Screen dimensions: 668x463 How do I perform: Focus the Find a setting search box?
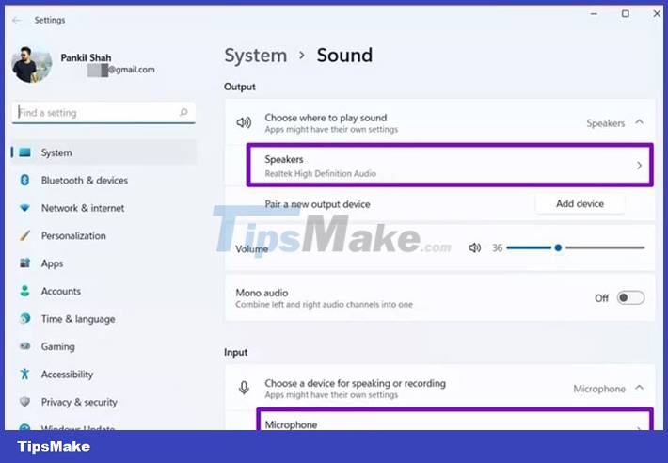click(x=103, y=112)
